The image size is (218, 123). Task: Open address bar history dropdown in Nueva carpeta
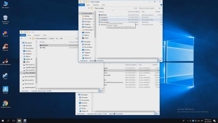[134, 8]
